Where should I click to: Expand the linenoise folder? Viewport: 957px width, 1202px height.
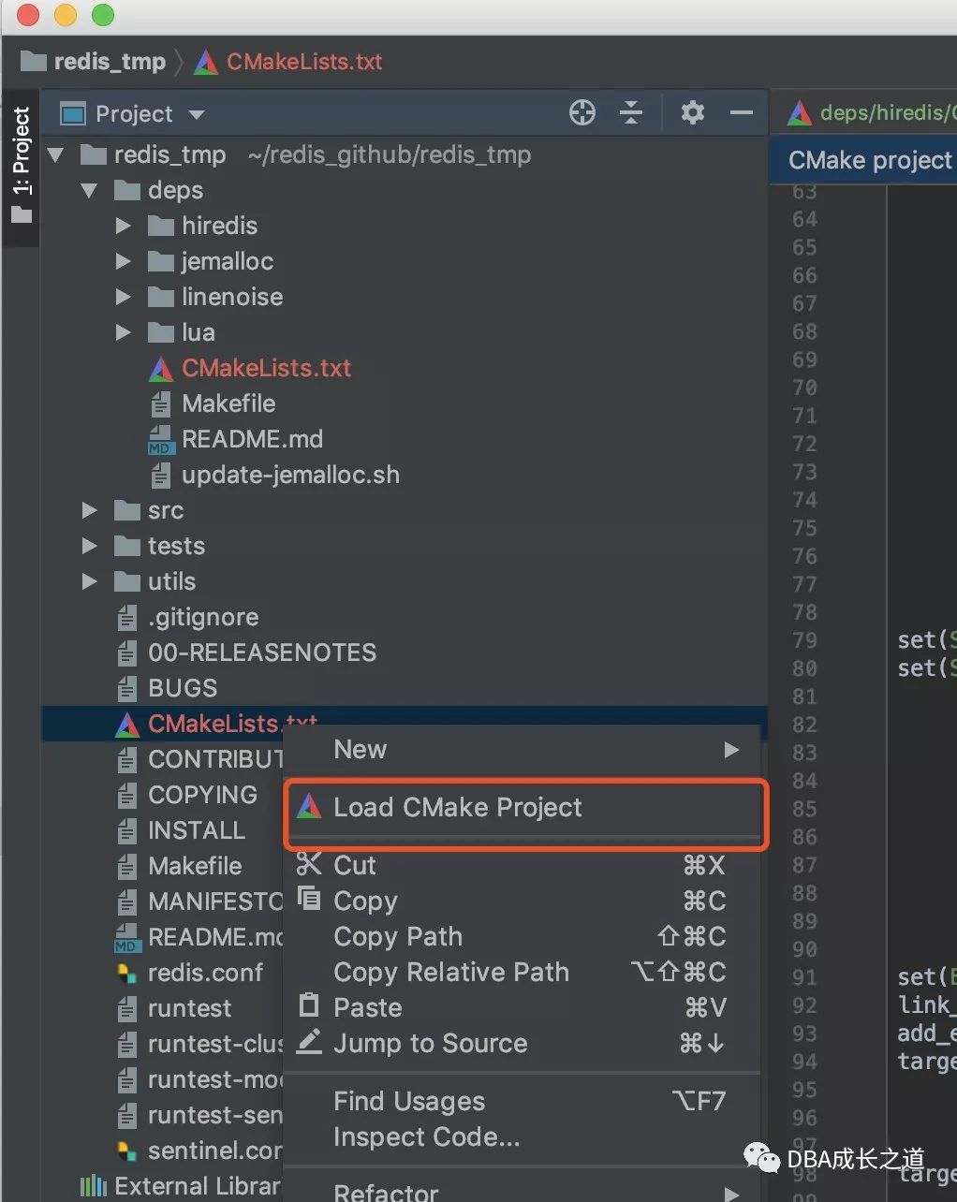[x=123, y=297]
